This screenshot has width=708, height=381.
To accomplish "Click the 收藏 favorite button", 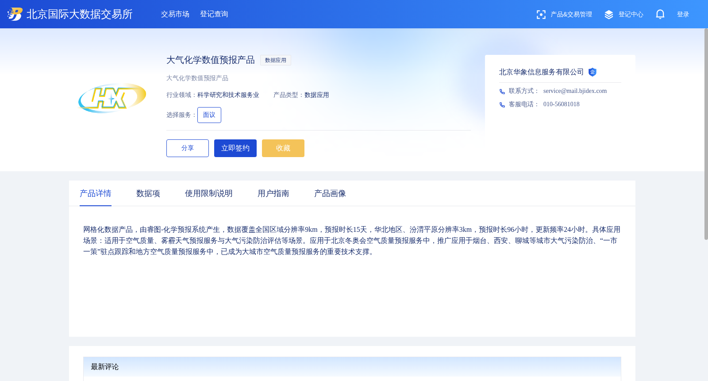I will (283, 148).
